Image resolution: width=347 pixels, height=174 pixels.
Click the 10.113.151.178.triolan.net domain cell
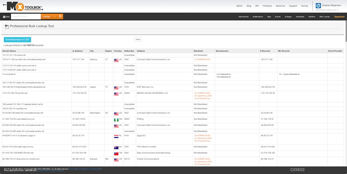[x=36, y=55]
